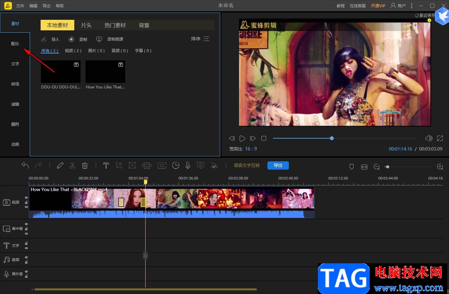Lock the 画外音 track
Viewport: 449px width, 294px height.
26,276
